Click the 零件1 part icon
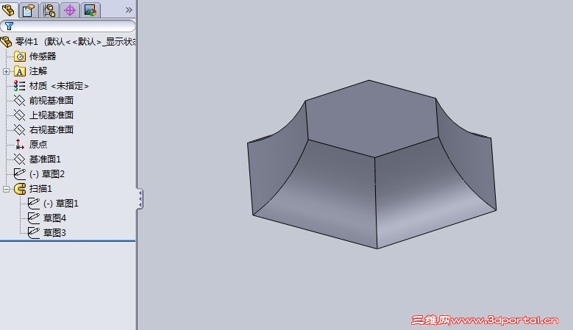Viewport: 573px width, 330px height. tap(7, 42)
